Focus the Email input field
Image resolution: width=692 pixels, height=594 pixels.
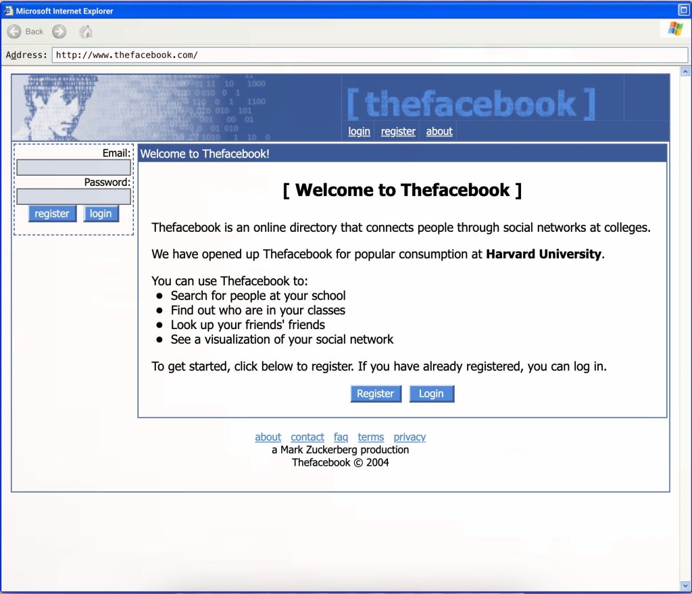[x=74, y=168]
